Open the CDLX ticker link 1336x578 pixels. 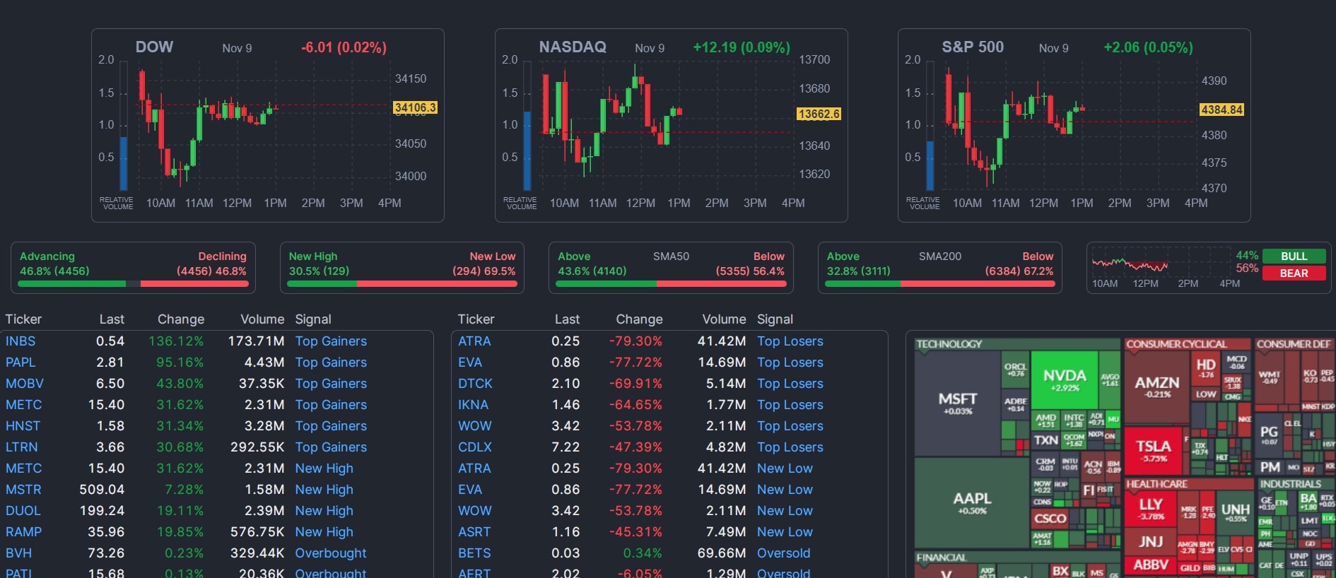click(x=475, y=447)
